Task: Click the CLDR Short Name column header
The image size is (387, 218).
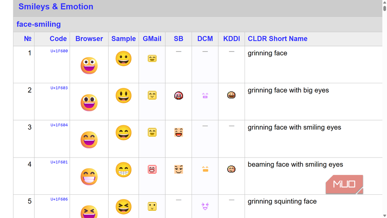Action: click(277, 39)
